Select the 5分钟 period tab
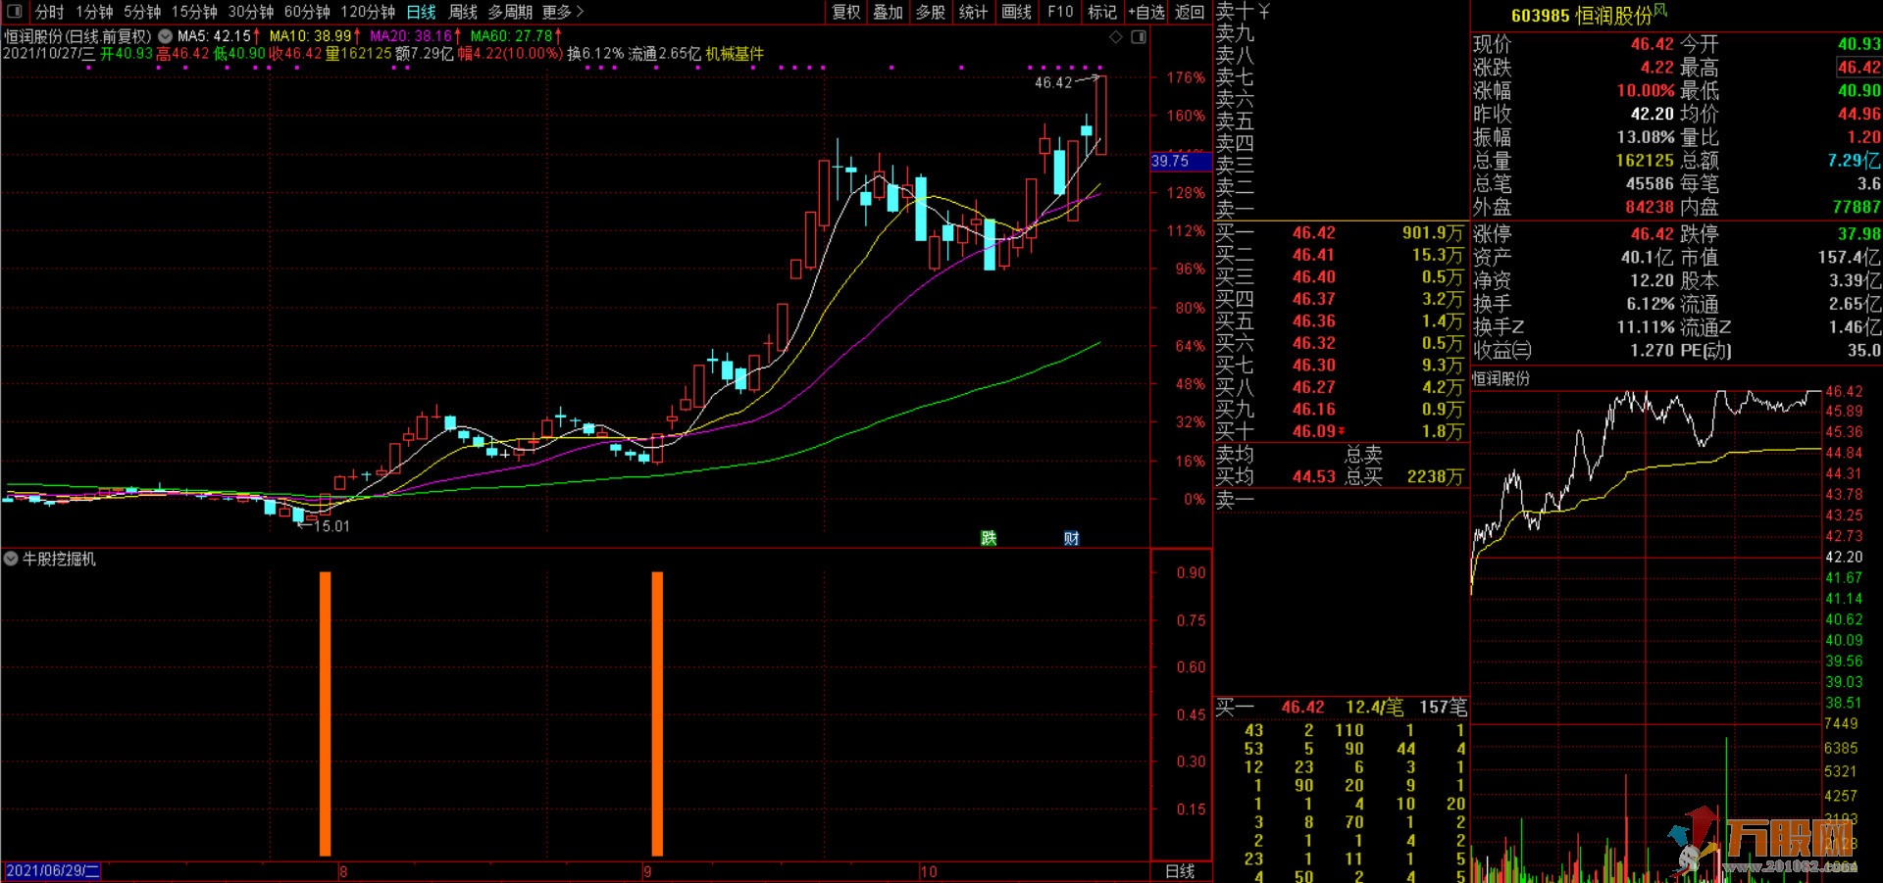This screenshot has width=1883, height=883. pyautogui.click(x=142, y=12)
